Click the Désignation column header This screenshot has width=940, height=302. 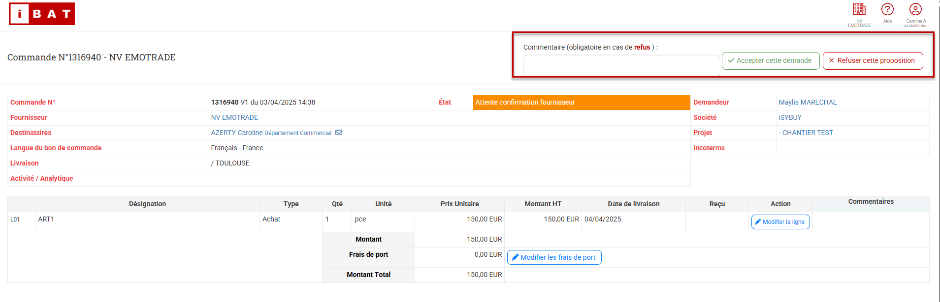pos(147,204)
